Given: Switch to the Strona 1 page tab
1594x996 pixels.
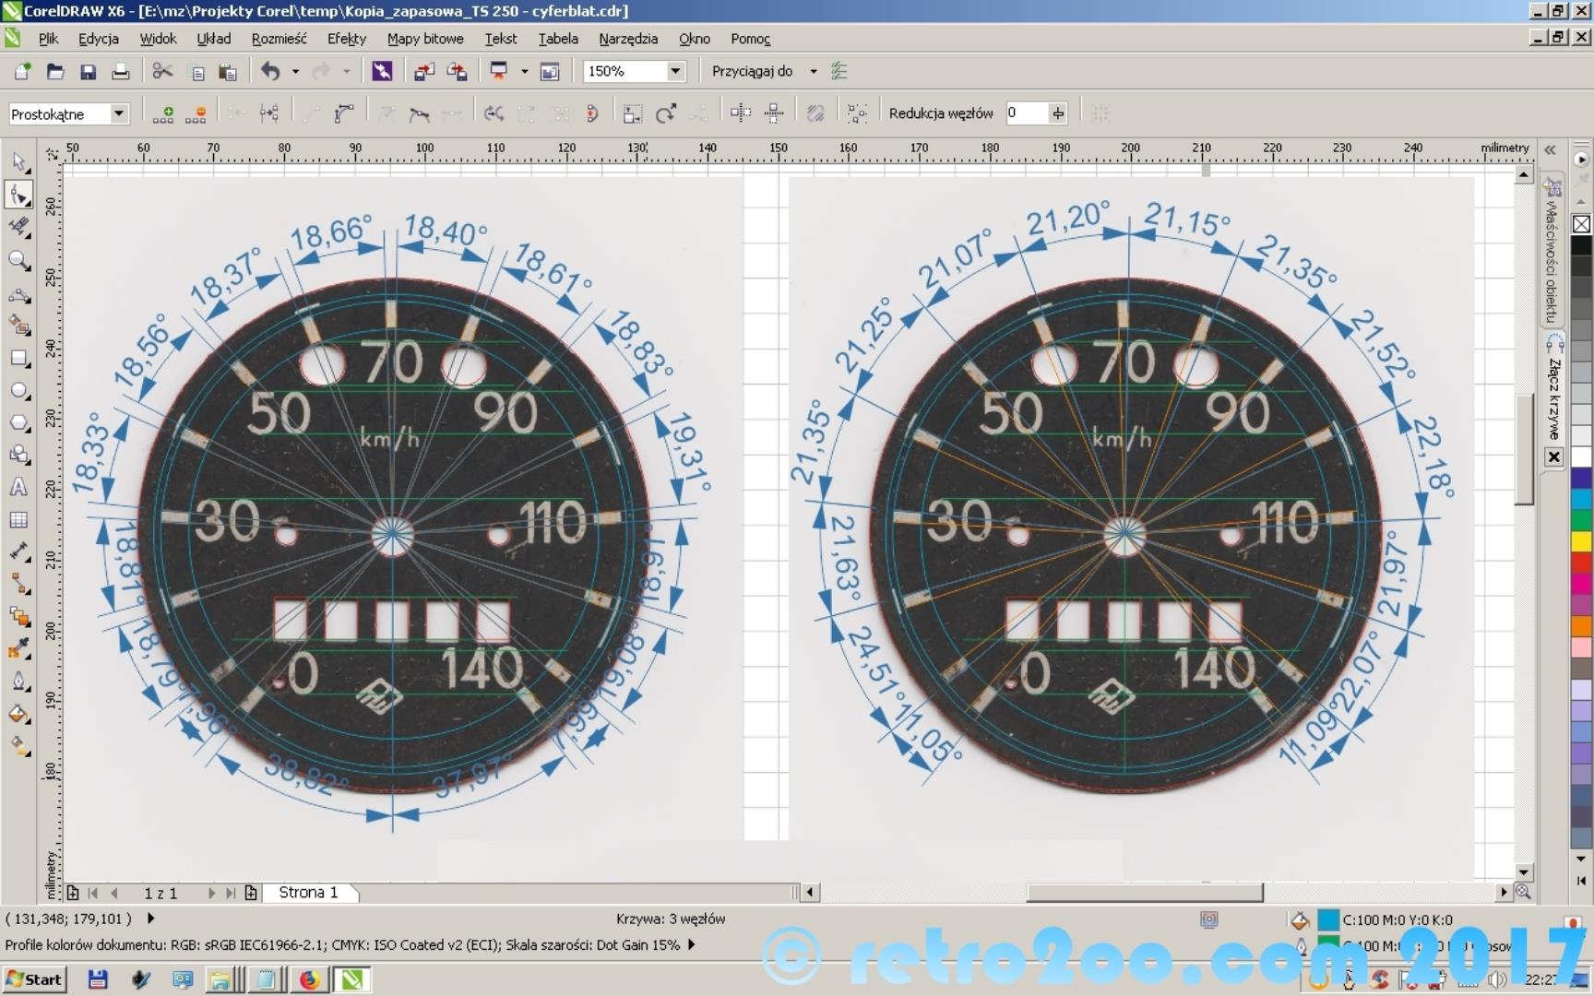Looking at the screenshot, I should [x=308, y=893].
